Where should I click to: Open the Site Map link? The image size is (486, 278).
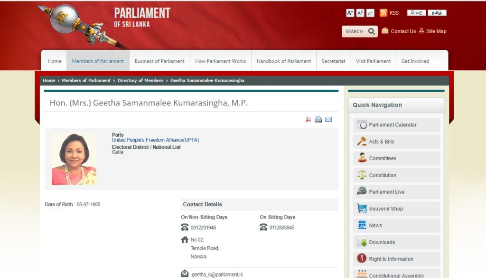437,31
